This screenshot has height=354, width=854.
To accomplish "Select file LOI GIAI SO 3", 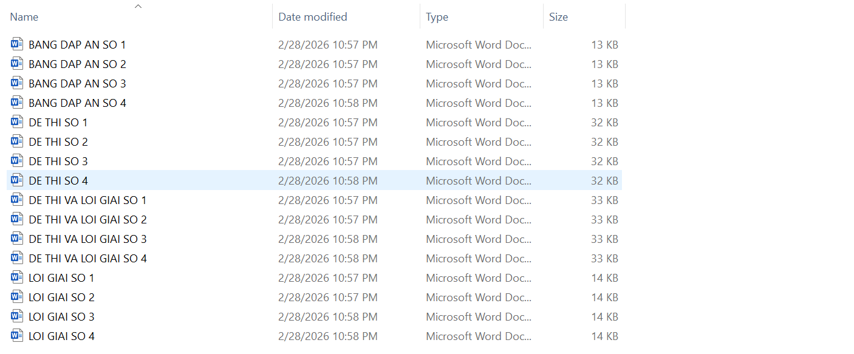I will (x=61, y=316).
